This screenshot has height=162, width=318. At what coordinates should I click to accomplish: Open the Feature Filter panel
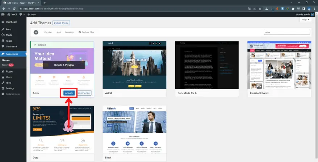pyautogui.click(x=87, y=32)
